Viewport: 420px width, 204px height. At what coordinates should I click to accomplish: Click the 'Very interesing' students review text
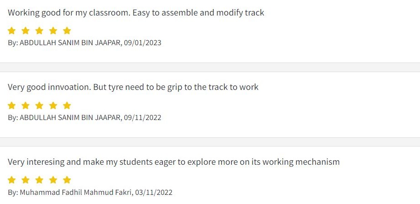point(173,162)
